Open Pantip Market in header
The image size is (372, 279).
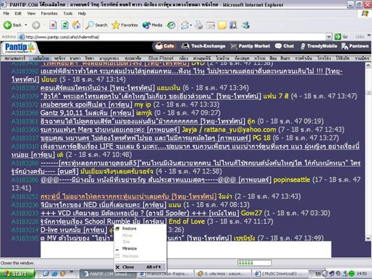[x=250, y=46]
